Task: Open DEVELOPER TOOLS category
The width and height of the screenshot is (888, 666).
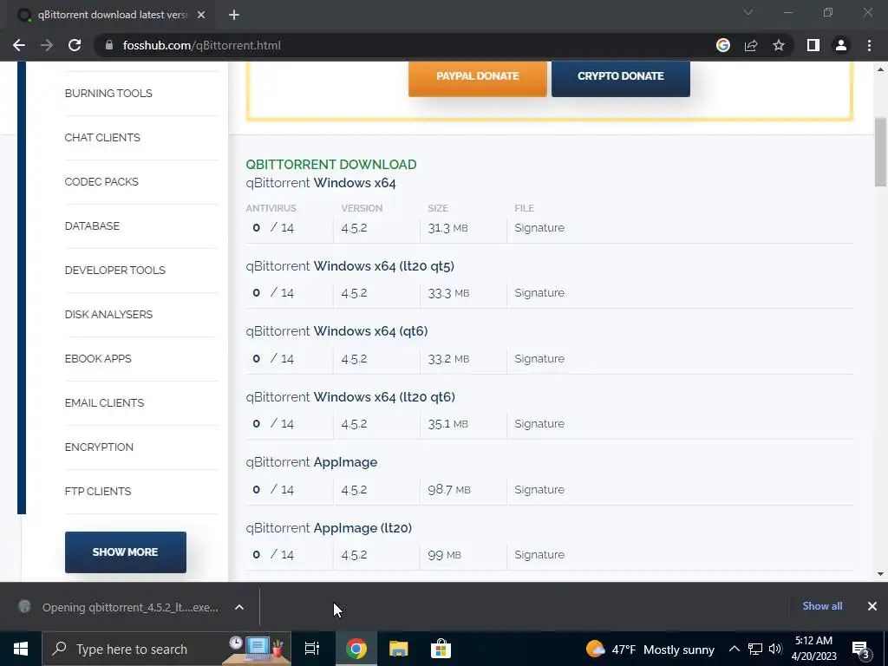Action: (115, 271)
